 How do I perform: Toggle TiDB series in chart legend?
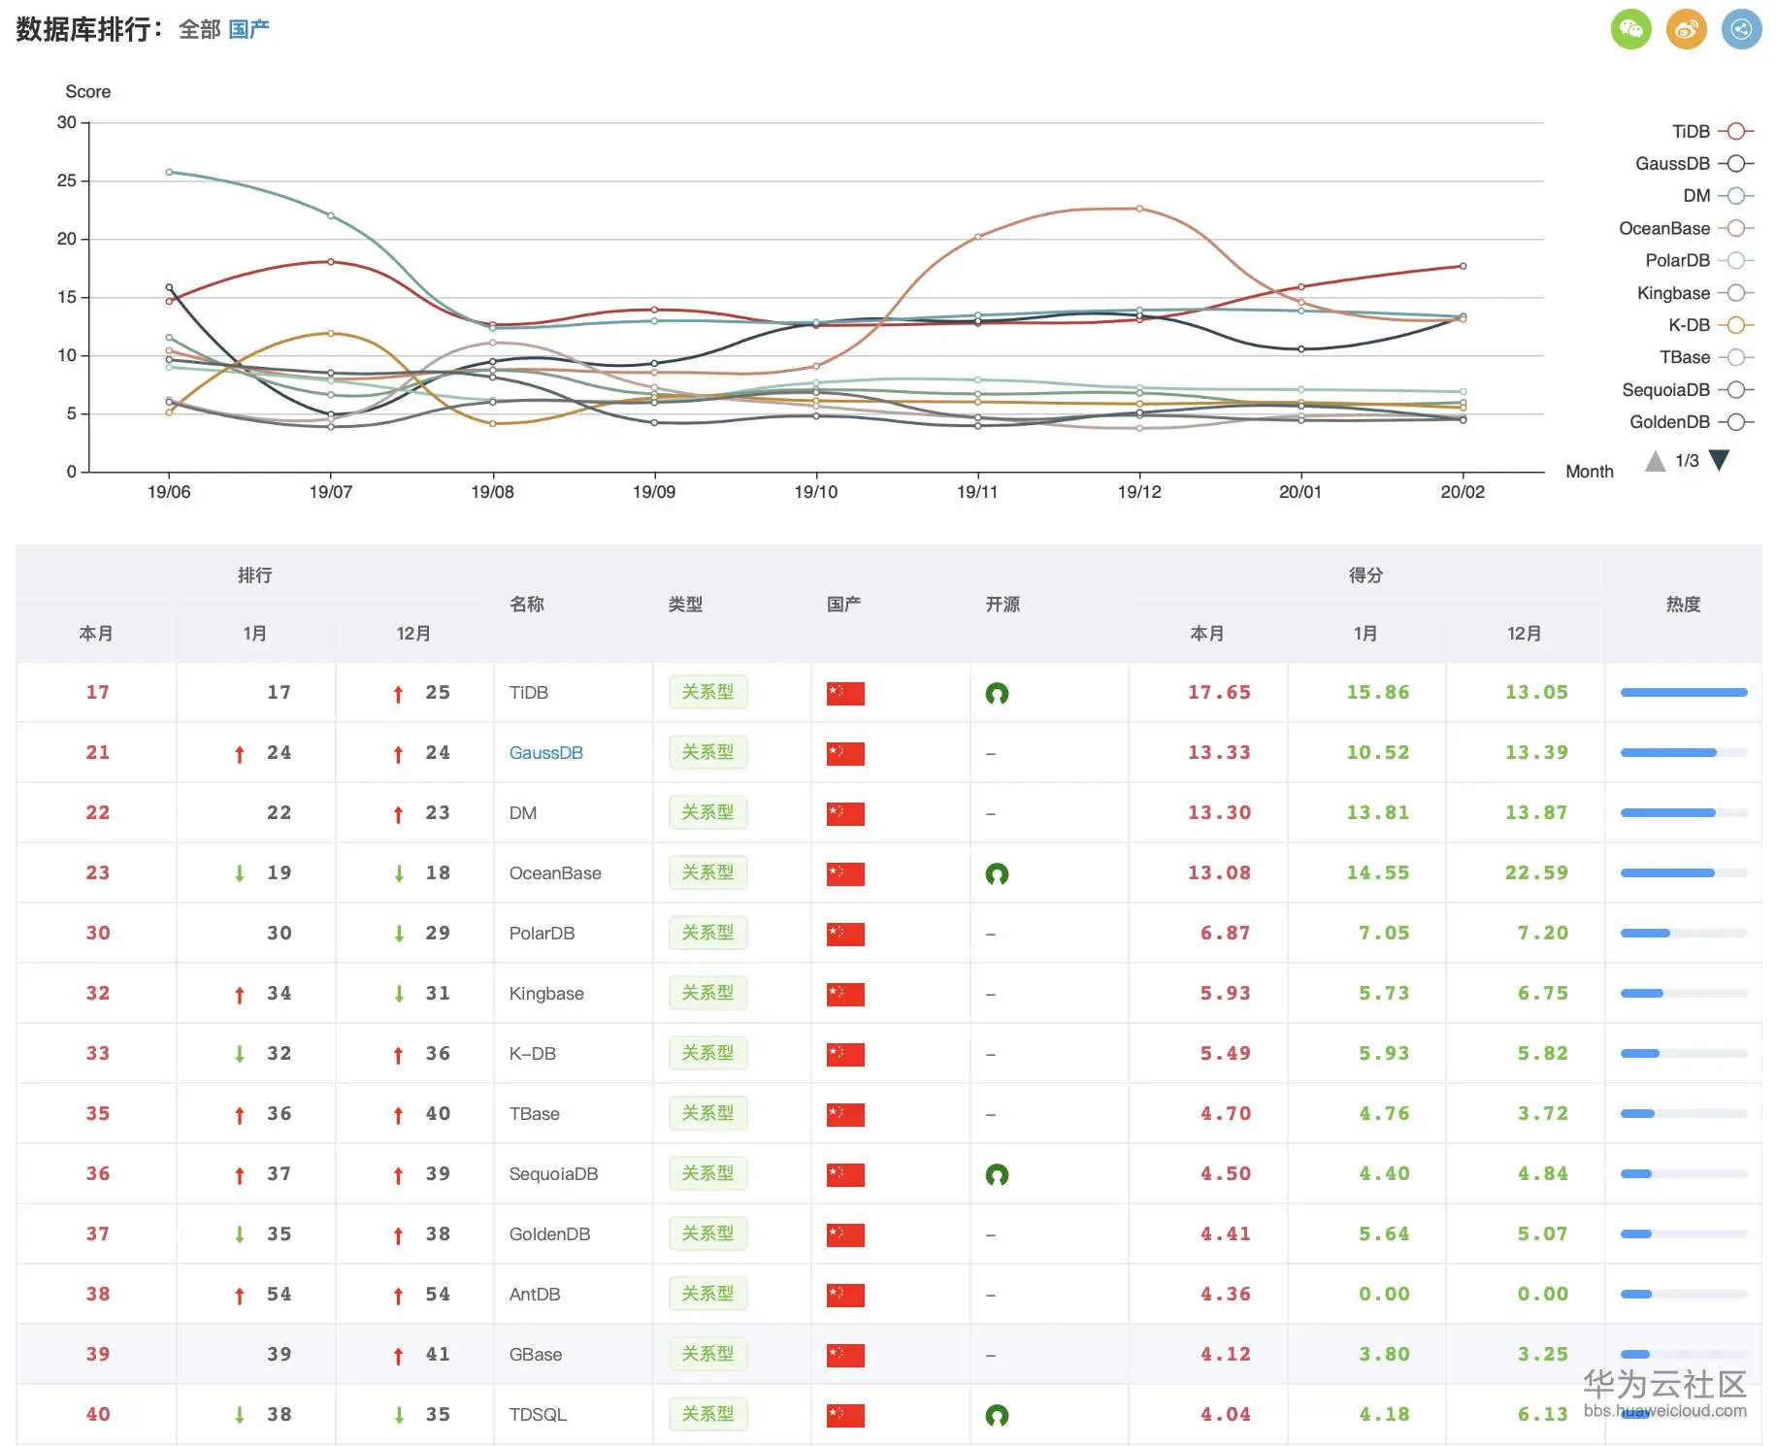pos(1713,131)
